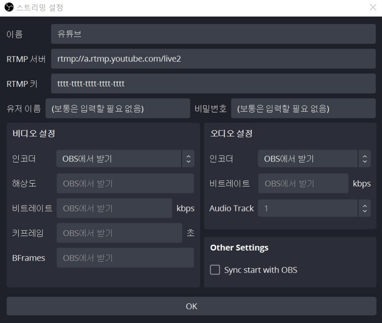Click the 키프레임 label
382x323 pixels.
point(28,233)
